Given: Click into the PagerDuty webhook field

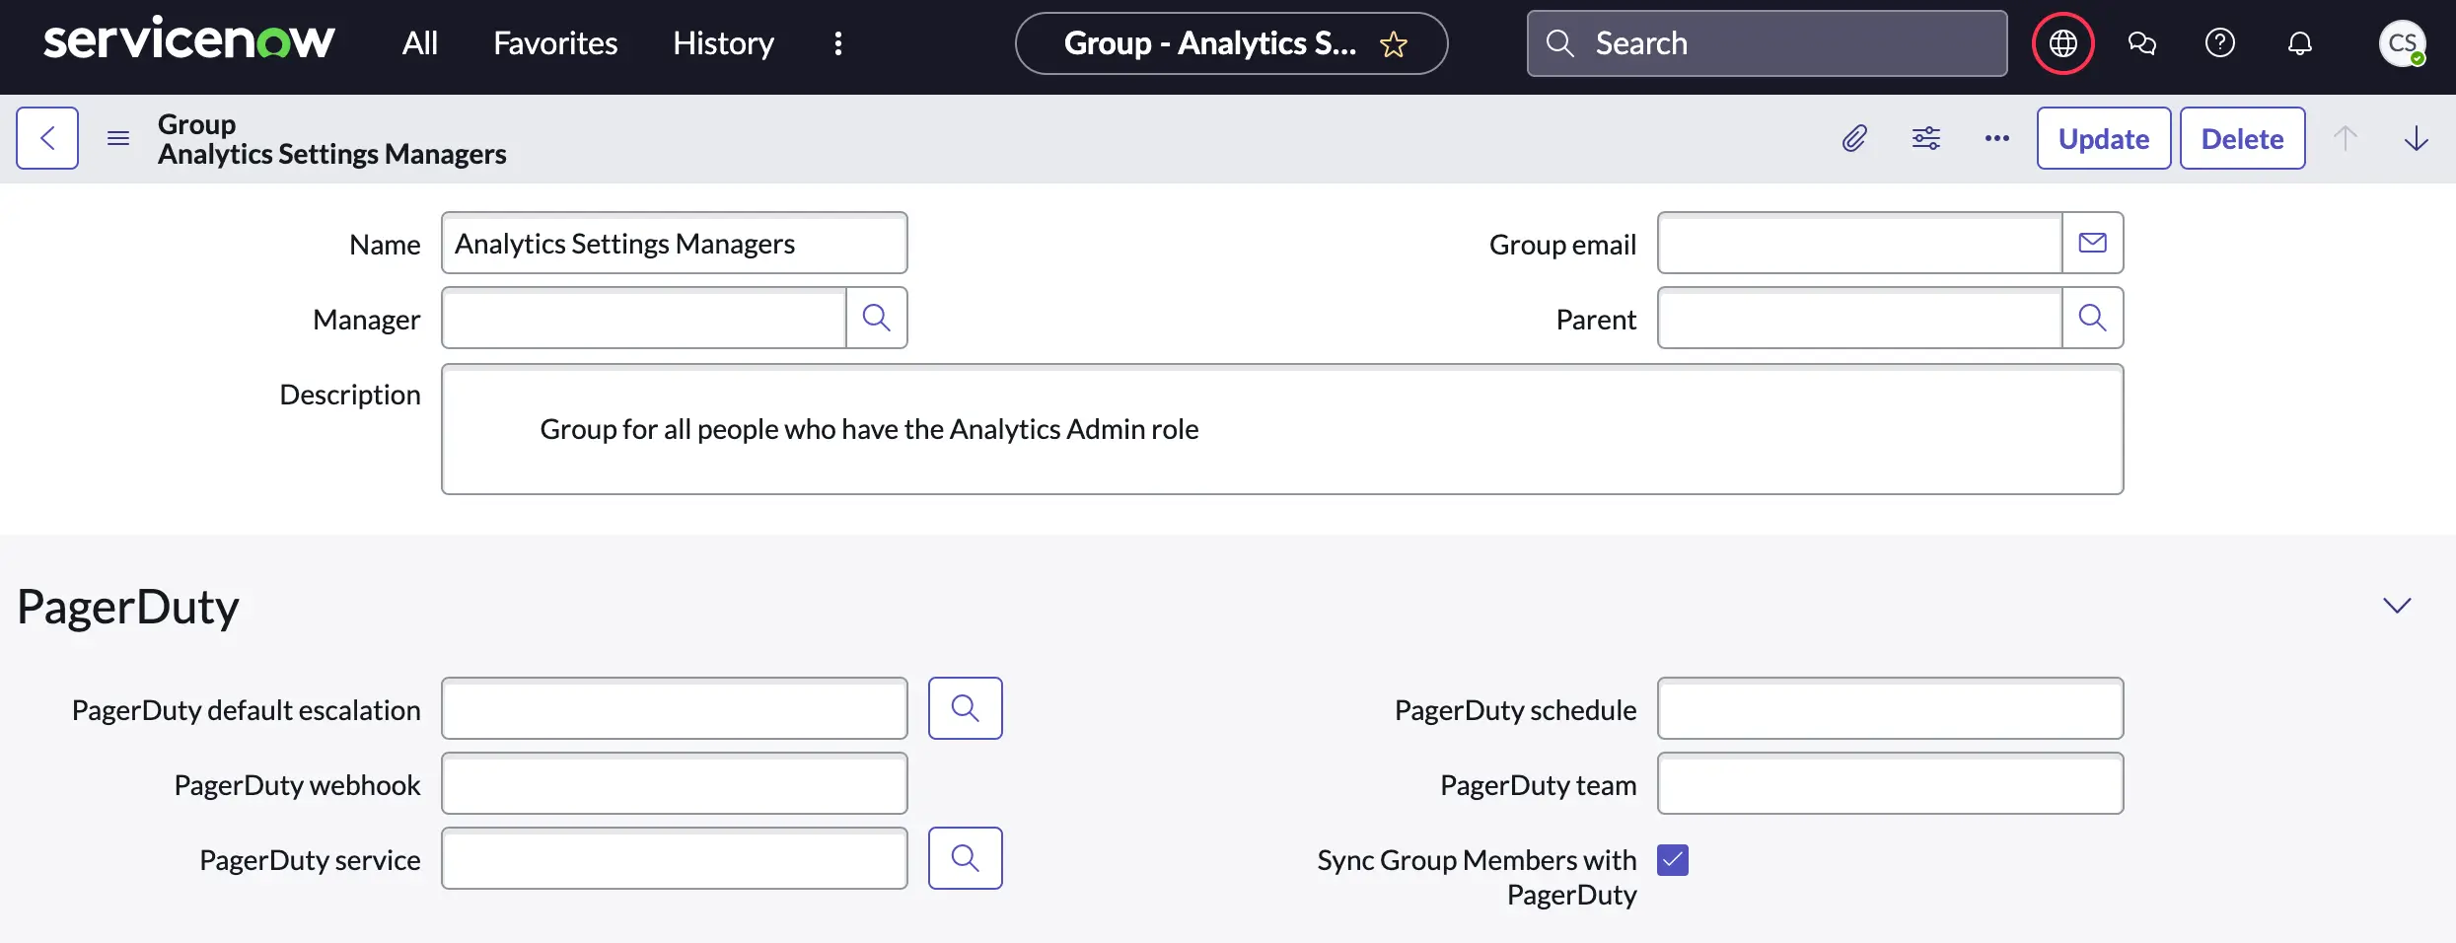Looking at the screenshot, I should pos(674,783).
